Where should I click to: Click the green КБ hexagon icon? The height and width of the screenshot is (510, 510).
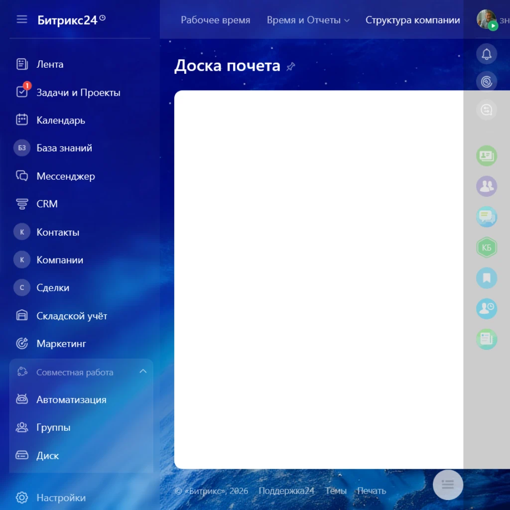487,247
